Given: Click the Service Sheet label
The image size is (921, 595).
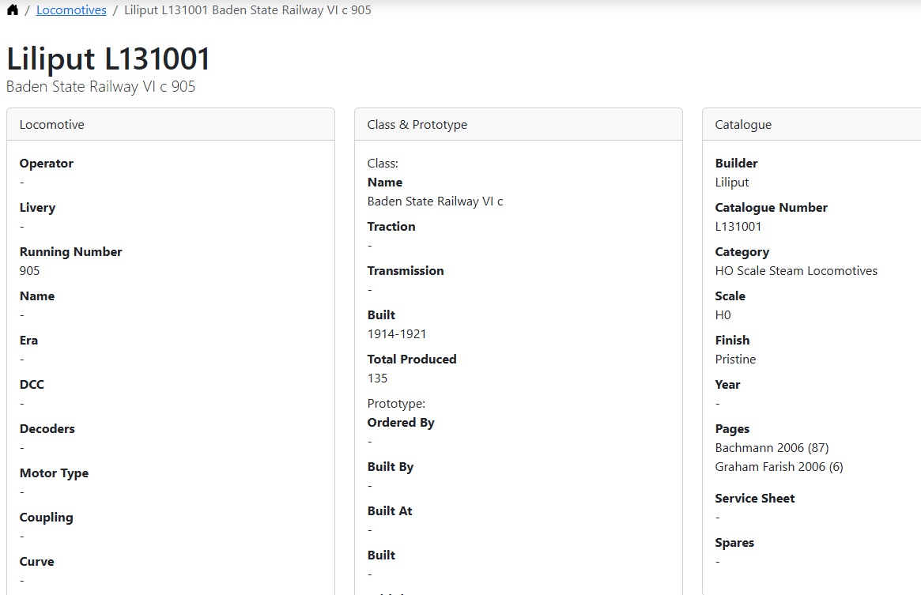Looking at the screenshot, I should click(x=754, y=498).
